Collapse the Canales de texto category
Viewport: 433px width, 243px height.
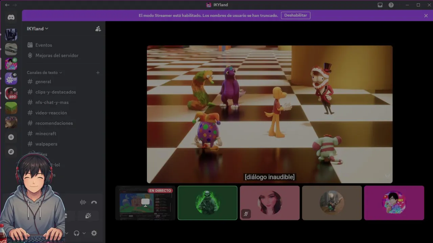tap(44, 73)
